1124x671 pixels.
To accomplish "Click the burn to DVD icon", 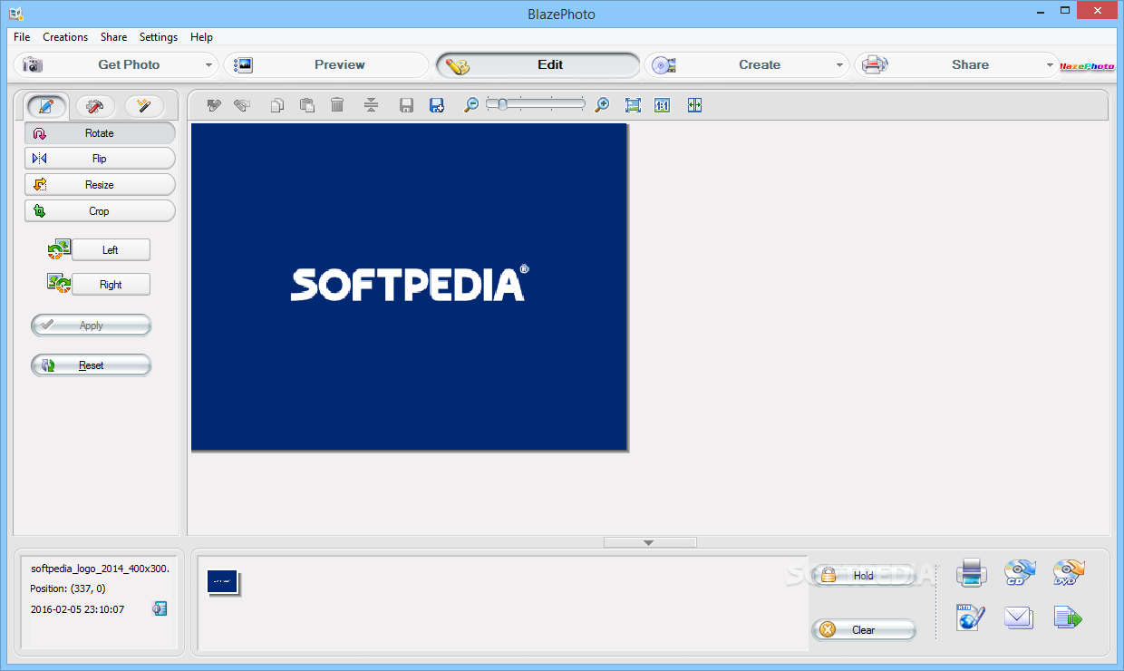I will 1069,572.
